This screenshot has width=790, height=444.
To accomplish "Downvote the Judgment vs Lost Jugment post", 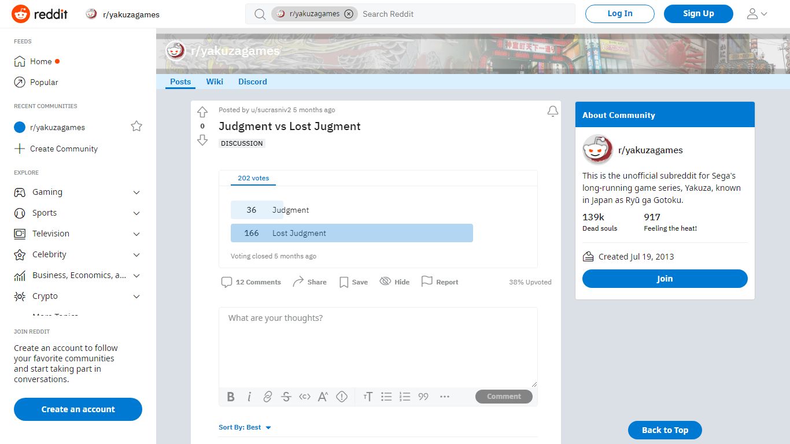I will pos(202,140).
